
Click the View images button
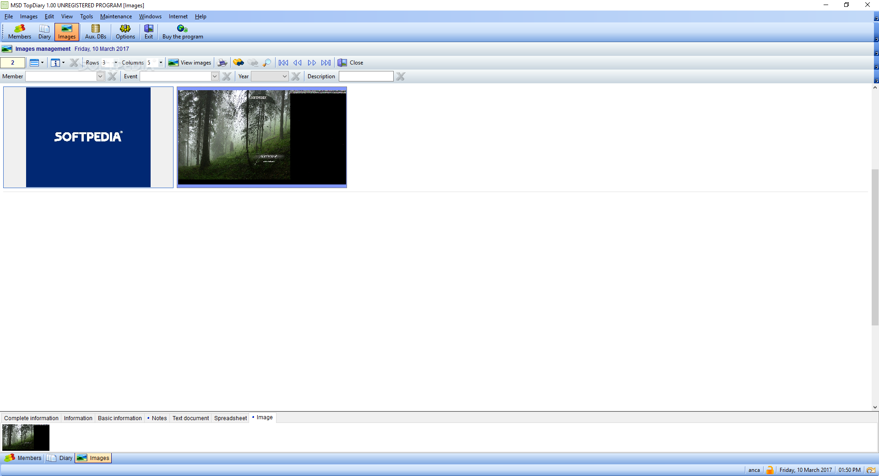tap(190, 63)
